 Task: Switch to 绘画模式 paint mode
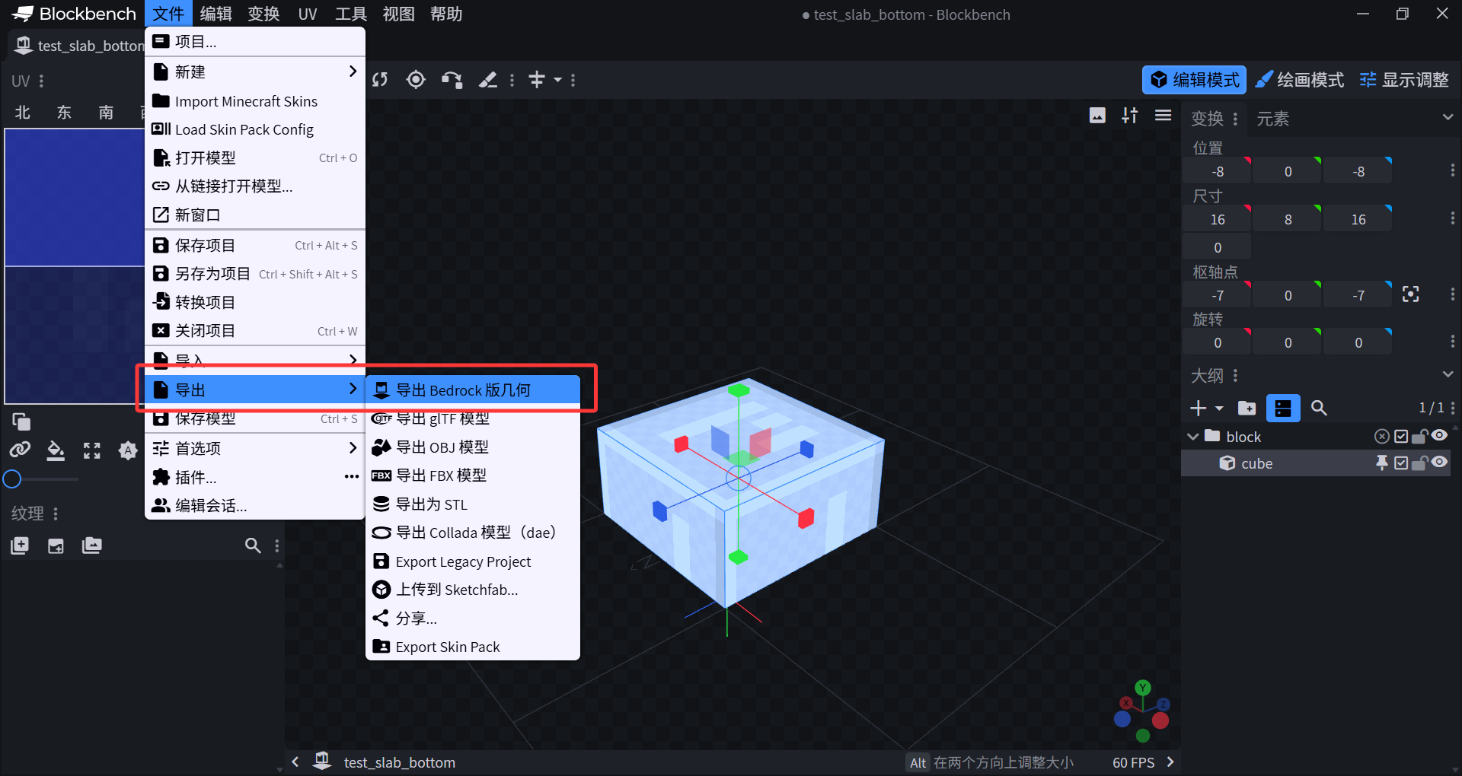point(1300,80)
